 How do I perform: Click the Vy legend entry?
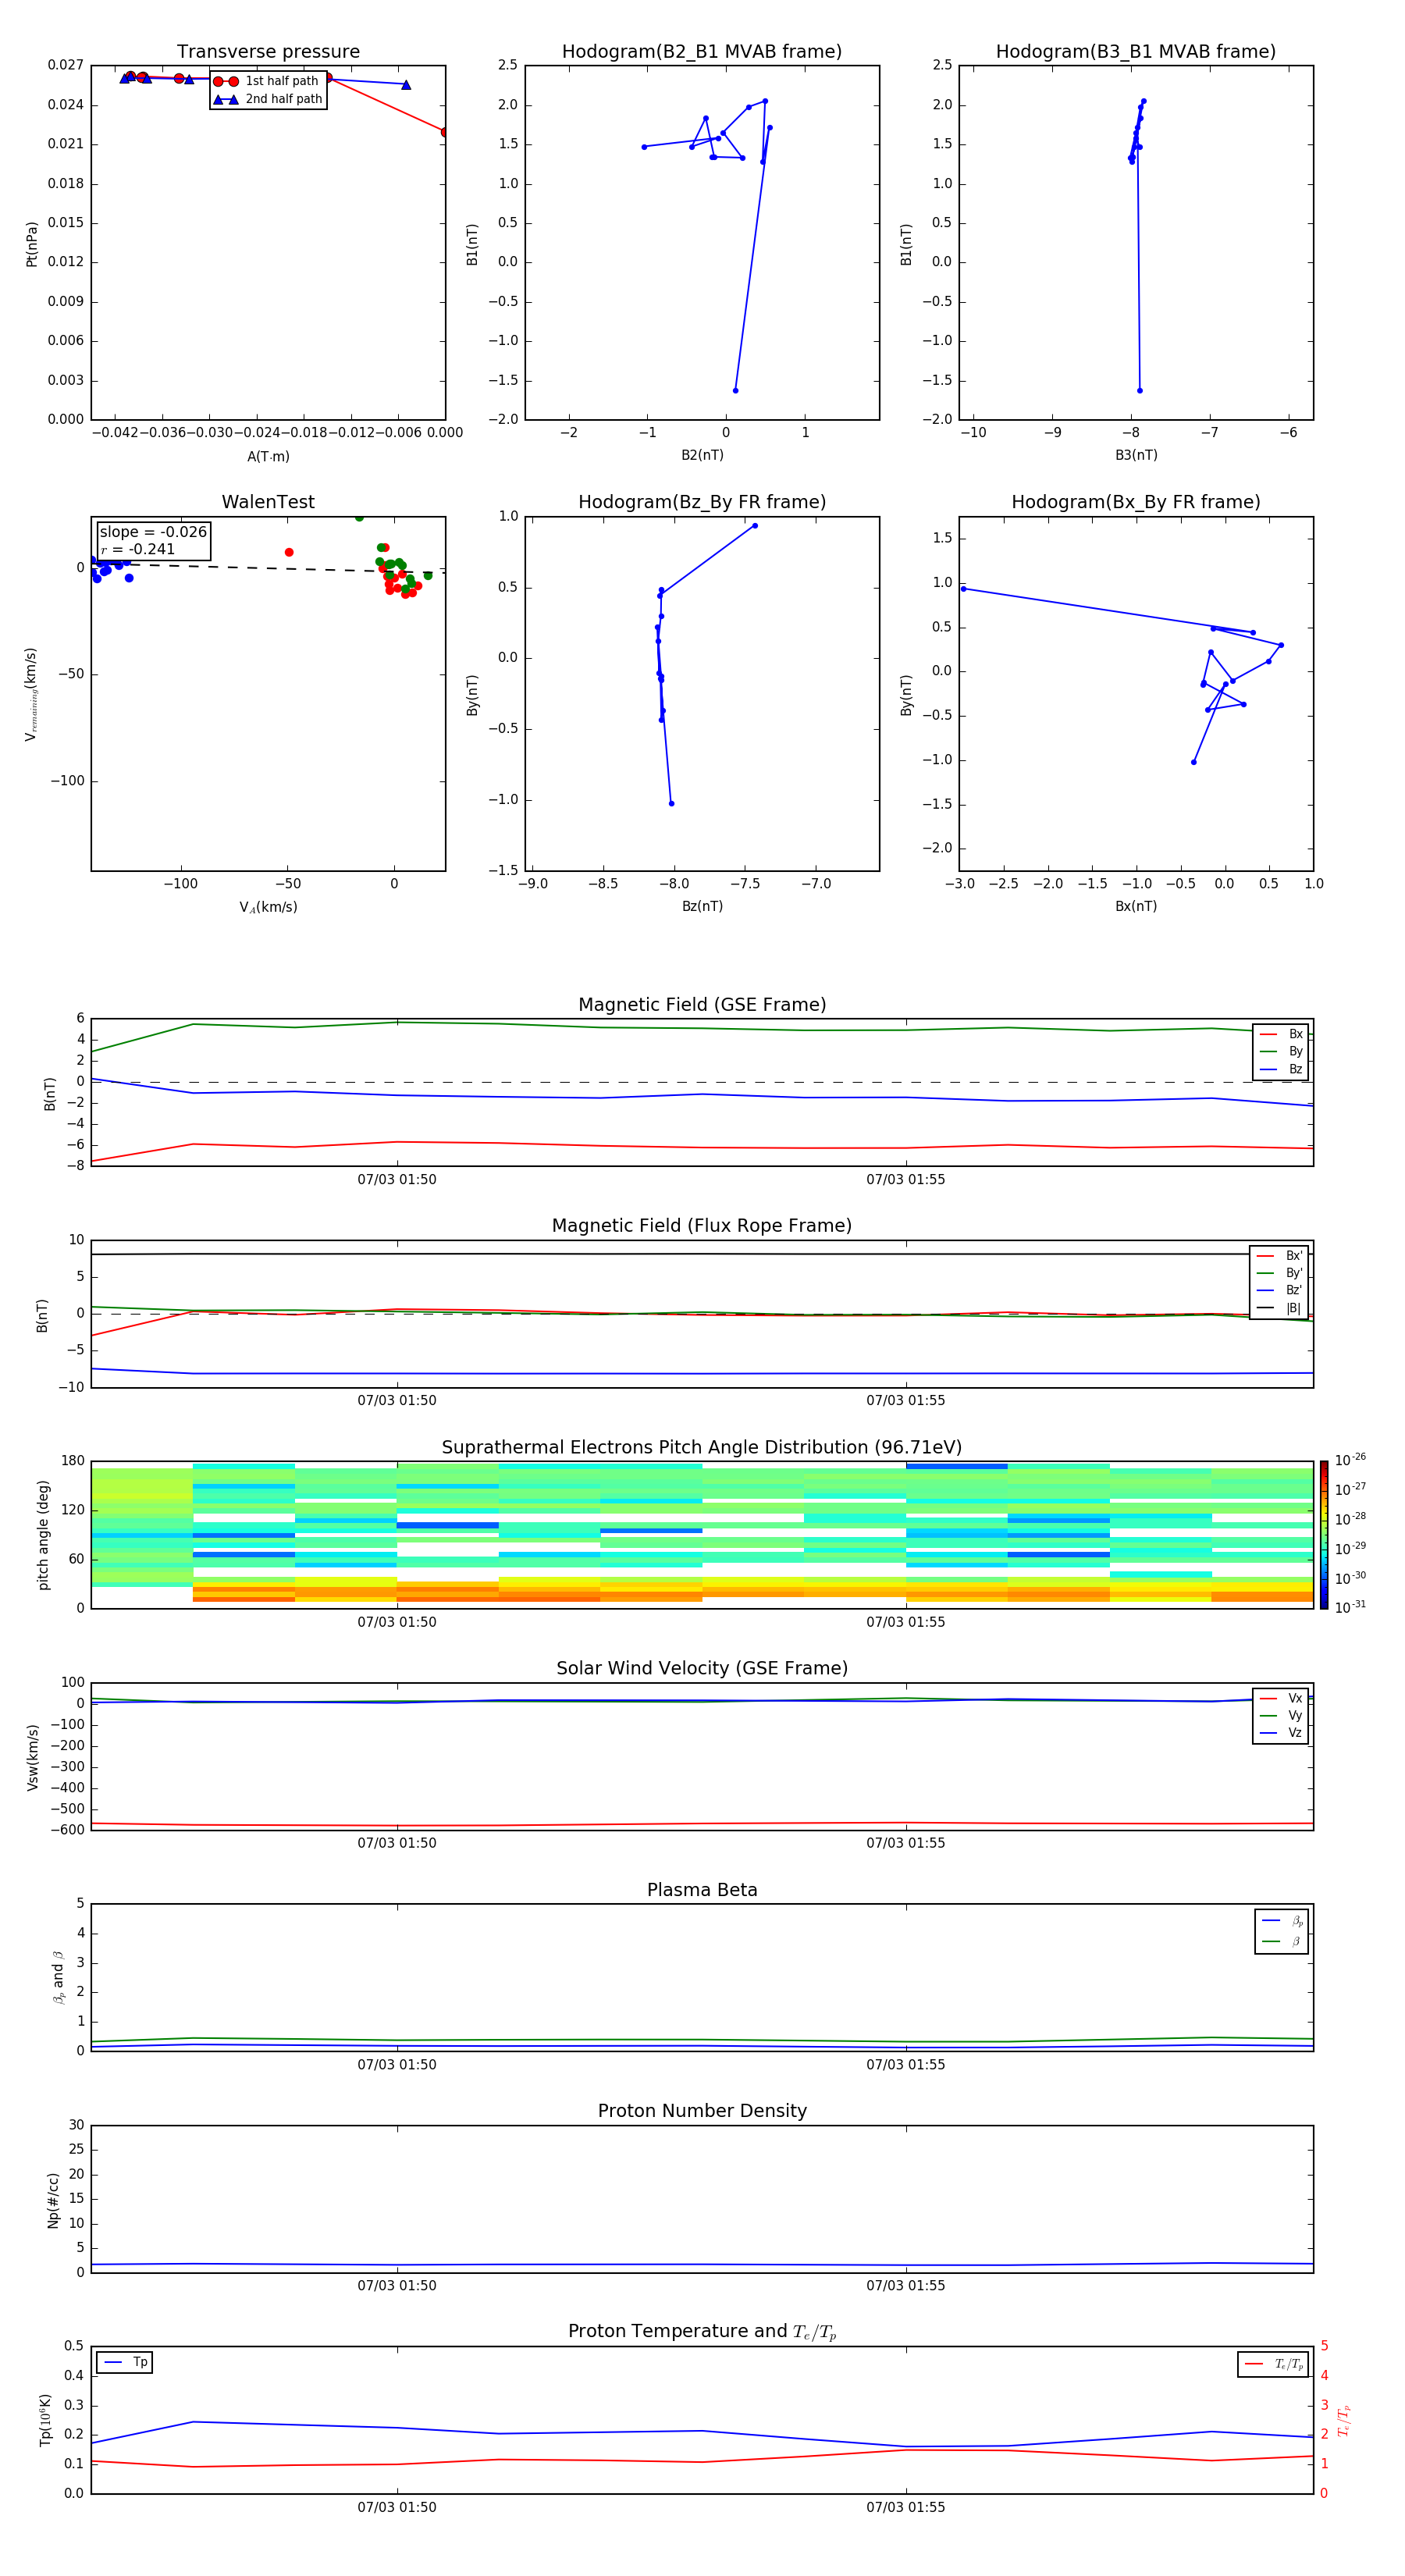1281,1715
